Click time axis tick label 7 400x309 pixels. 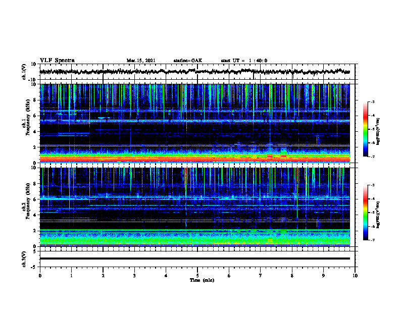coord(261,276)
